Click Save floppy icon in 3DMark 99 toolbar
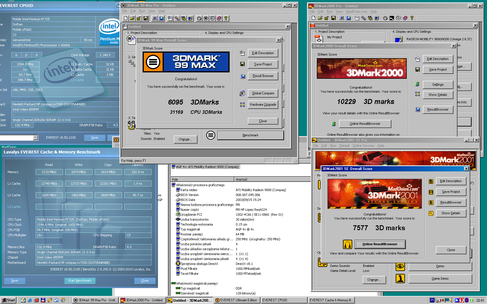 (146, 18)
